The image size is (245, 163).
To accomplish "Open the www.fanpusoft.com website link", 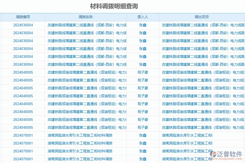I will pos(228,158).
